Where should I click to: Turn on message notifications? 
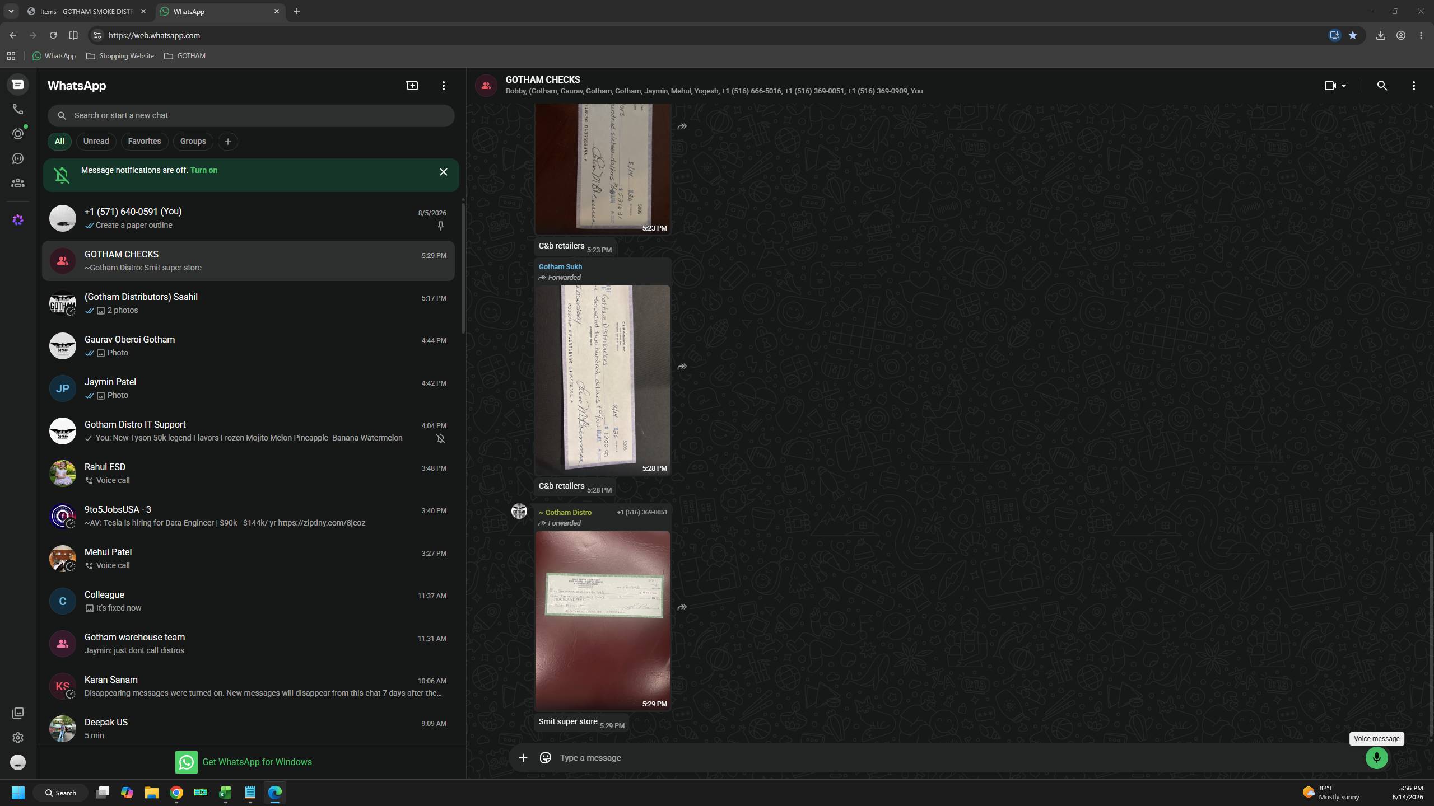tap(204, 170)
